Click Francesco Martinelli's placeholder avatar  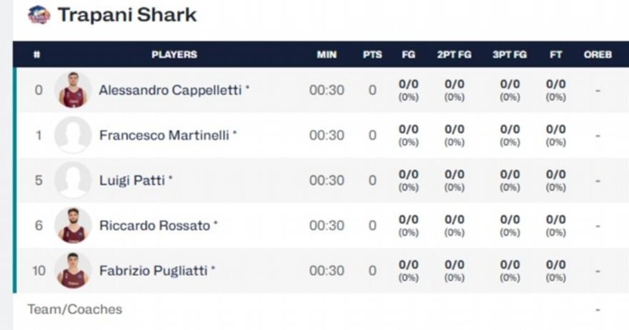pos(73,135)
